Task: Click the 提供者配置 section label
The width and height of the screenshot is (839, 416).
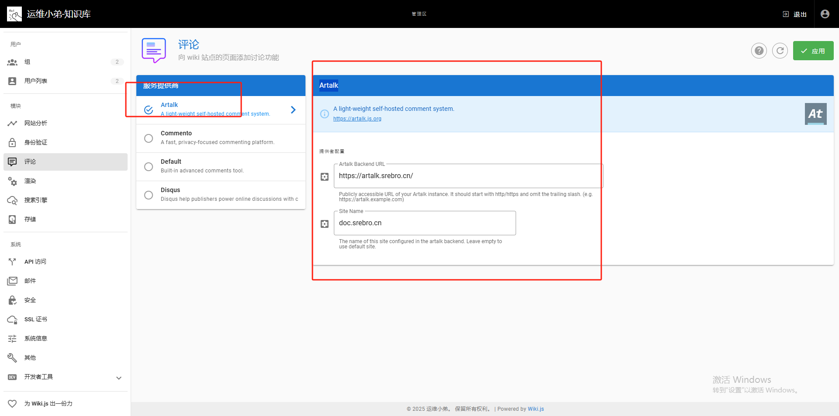Action: click(332, 151)
